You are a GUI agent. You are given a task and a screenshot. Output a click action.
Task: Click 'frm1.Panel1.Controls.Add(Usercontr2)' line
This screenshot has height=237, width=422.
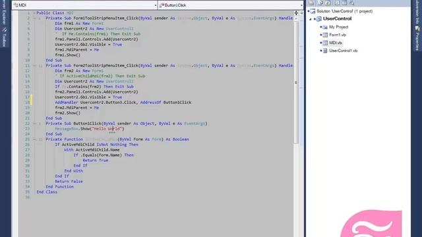click(96, 39)
